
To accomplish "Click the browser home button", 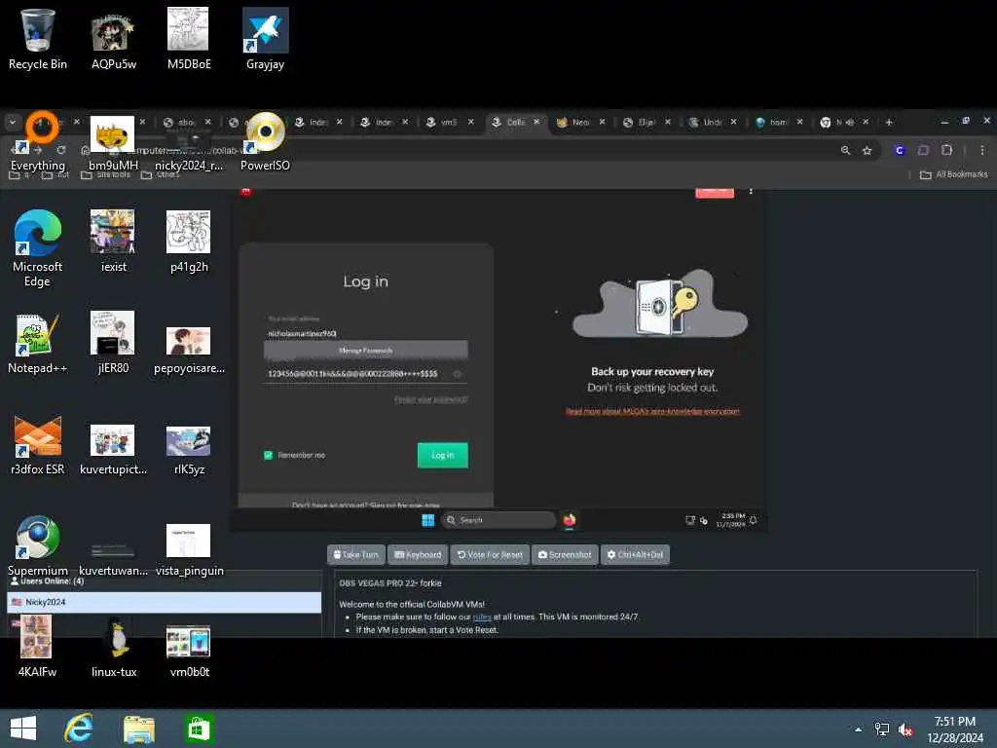I will click(x=86, y=150).
